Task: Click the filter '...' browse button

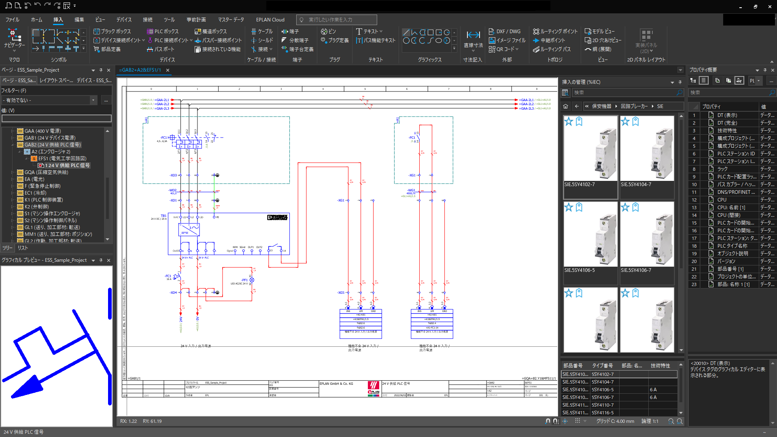Action: coord(106,100)
